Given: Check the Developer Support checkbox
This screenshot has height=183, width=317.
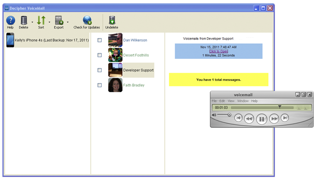Looking at the screenshot, I should click(100, 70).
